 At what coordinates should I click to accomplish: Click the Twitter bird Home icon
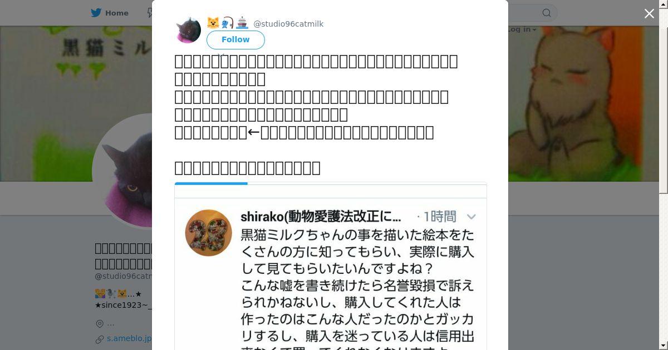tap(96, 13)
